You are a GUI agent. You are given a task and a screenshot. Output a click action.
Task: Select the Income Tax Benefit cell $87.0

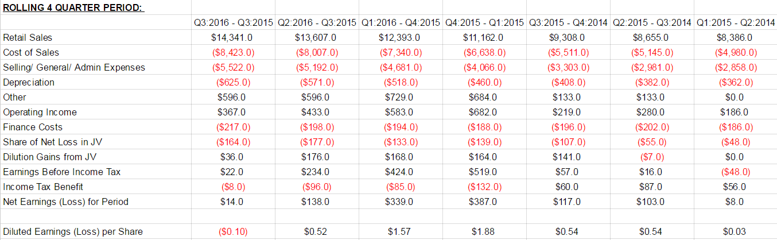pos(651,187)
